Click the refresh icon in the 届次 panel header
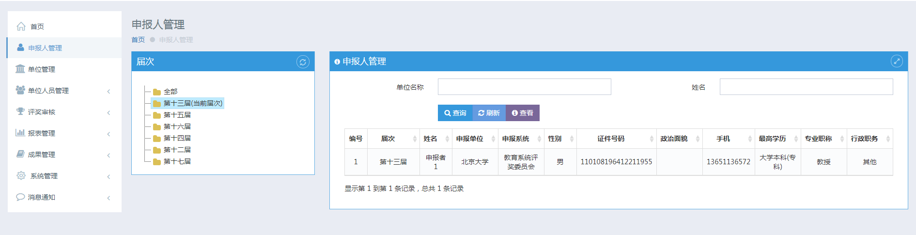Viewport: 916px width, 235px height. [x=303, y=62]
